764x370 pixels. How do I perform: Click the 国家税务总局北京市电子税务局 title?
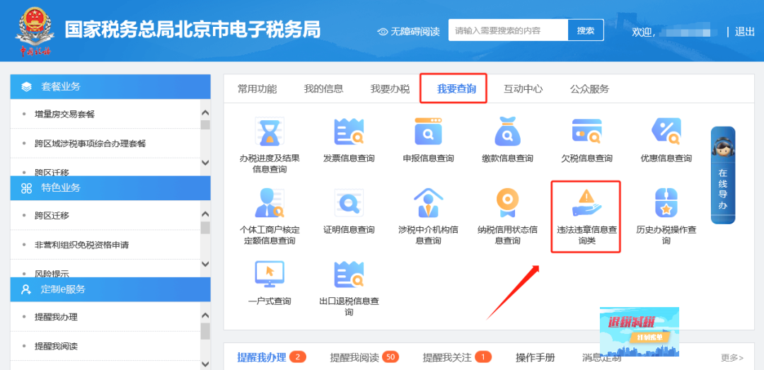click(x=193, y=30)
